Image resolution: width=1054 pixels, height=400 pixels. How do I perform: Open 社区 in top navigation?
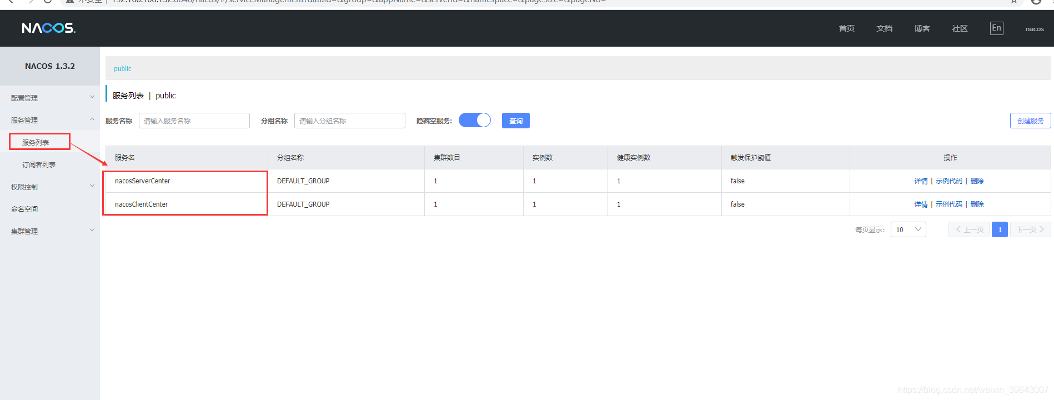[x=960, y=28]
